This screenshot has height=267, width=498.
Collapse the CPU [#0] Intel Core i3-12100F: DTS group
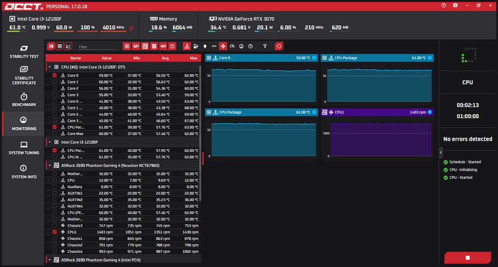coord(50,67)
